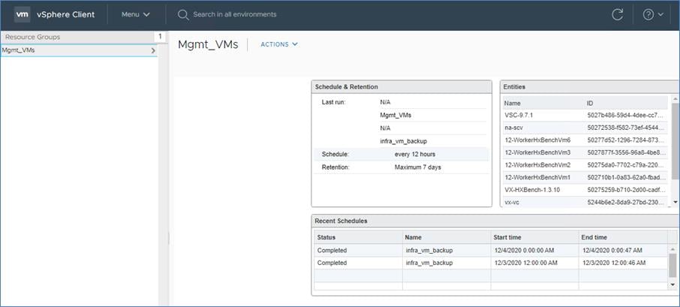This screenshot has height=307, width=680.
Task: Click the Entities panel header
Action: click(x=589, y=87)
